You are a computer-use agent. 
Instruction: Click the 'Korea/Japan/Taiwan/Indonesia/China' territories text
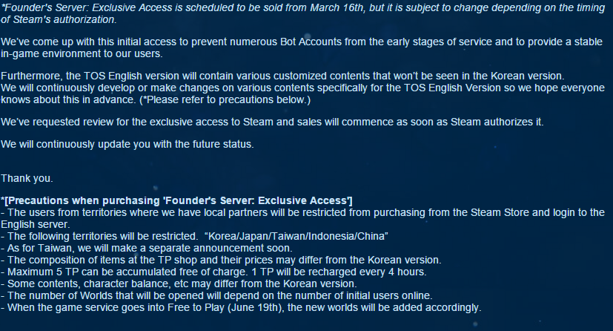point(296,236)
